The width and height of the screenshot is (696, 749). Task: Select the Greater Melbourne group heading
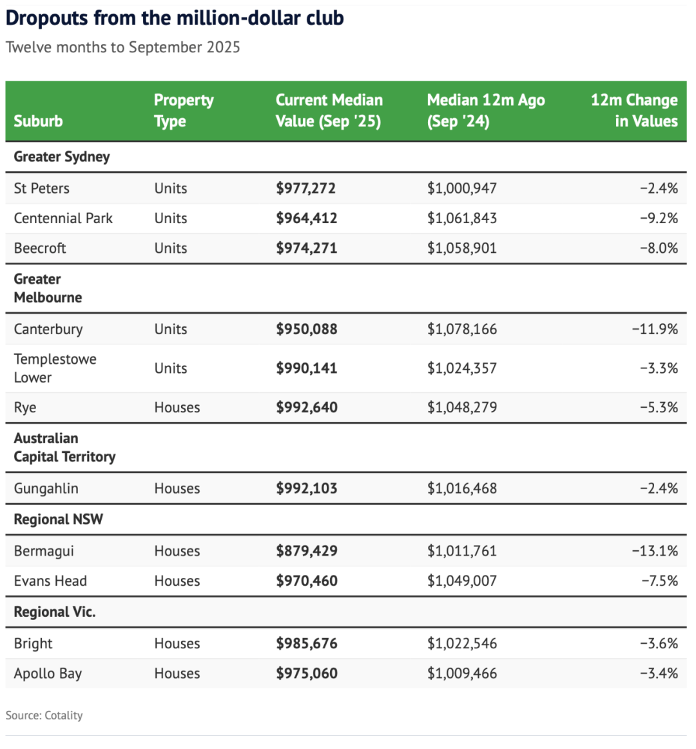tap(48, 288)
